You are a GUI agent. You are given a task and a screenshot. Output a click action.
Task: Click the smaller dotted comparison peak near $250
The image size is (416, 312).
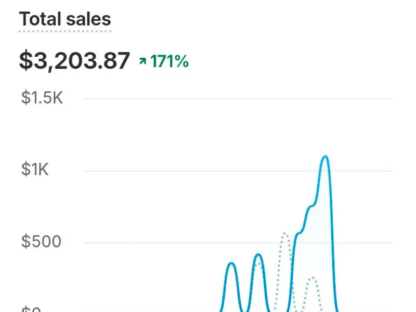coord(311,279)
